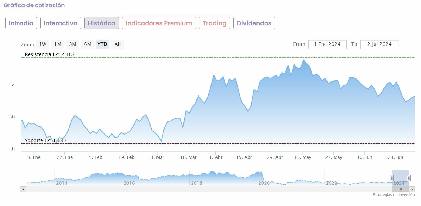Go to the Trading tab
This screenshot has width=421, height=206.
tap(215, 23)
